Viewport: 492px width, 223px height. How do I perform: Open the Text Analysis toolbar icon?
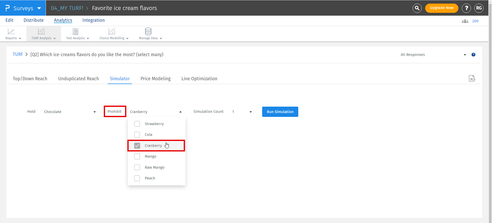coord(75,32)
